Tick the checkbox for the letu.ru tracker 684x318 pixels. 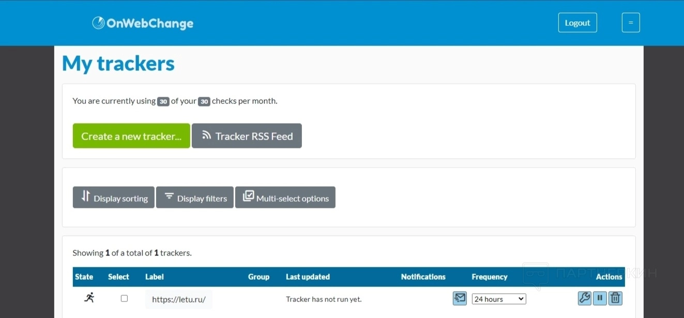(x=124, y=298)
